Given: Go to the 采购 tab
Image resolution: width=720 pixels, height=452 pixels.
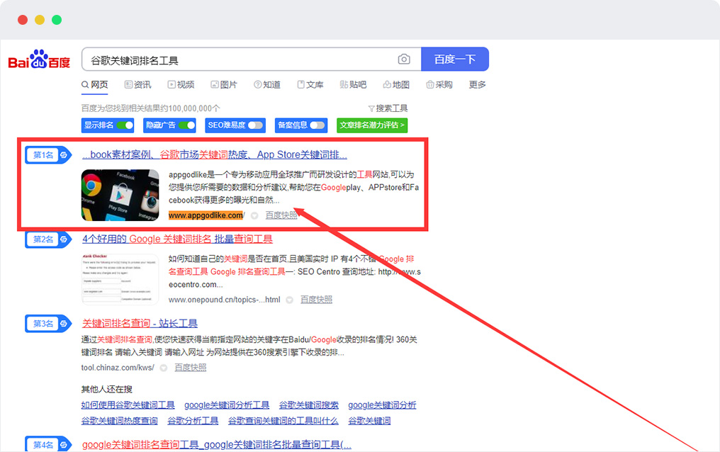Looking at the screenshot, I should [439, 84].
